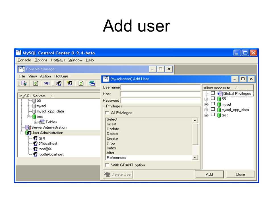The width and height of the screenshot is (273, 205).
Task: Click the @% user icon
Action: tap(35, 138)
